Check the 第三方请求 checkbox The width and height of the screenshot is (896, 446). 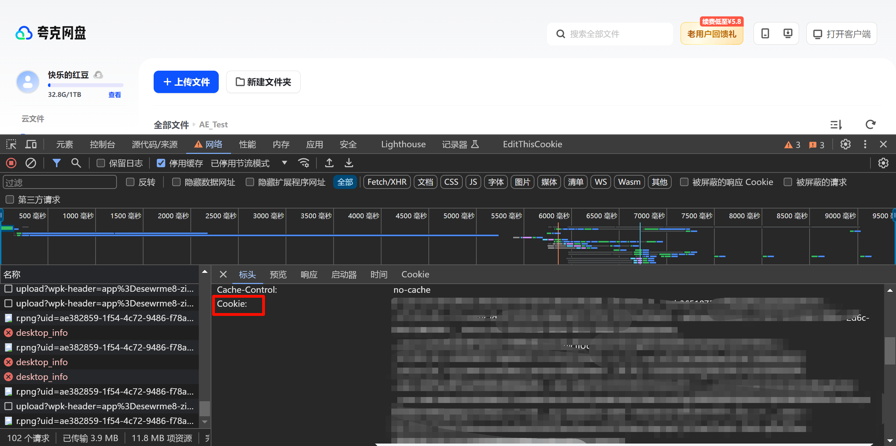coord(10,199)
